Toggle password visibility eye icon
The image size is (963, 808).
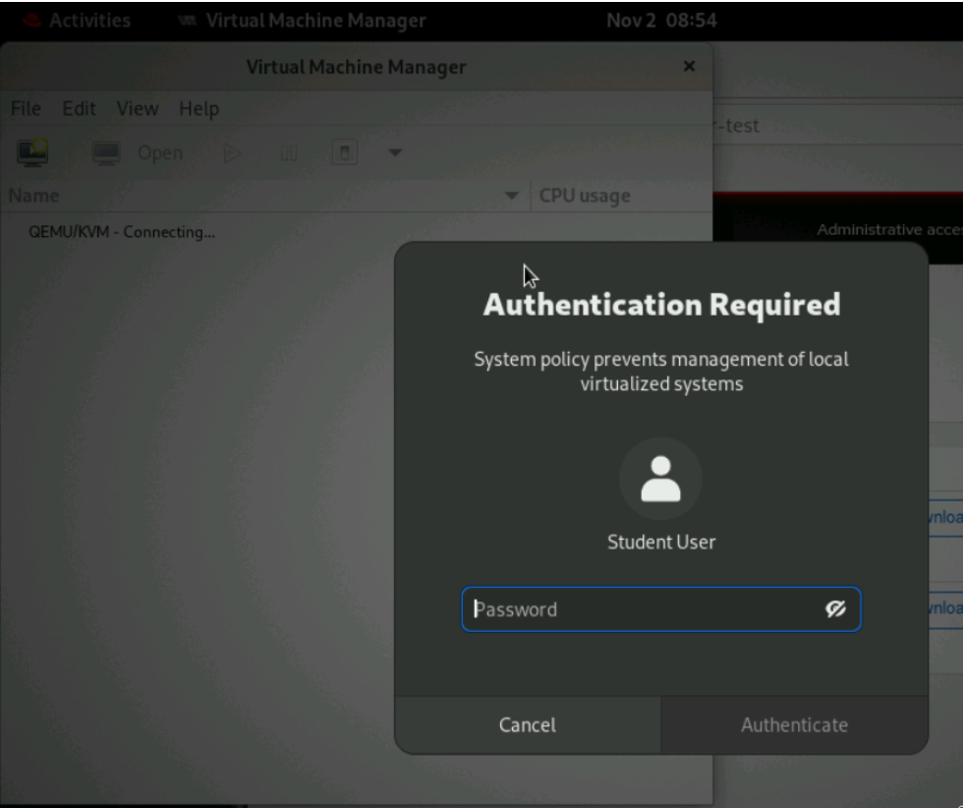tap(835, 608)
